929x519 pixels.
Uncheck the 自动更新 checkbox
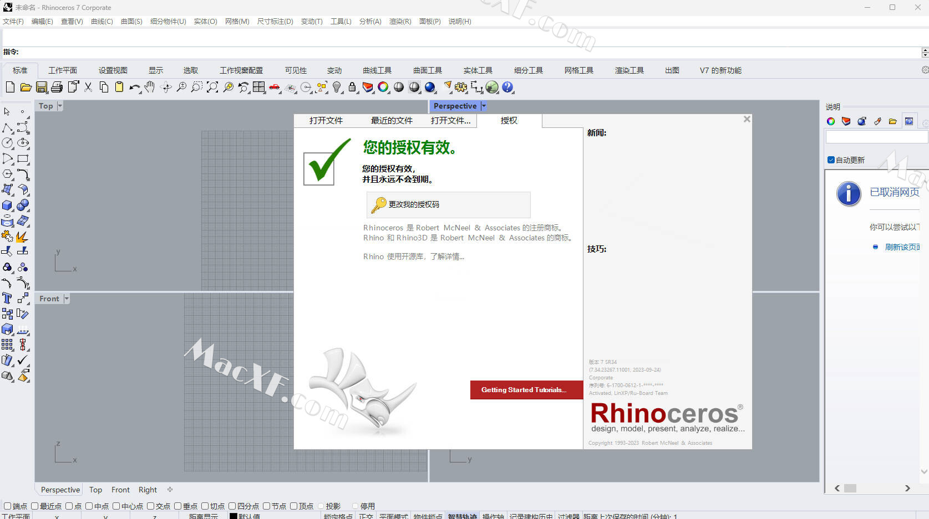(x=831, y=160)
